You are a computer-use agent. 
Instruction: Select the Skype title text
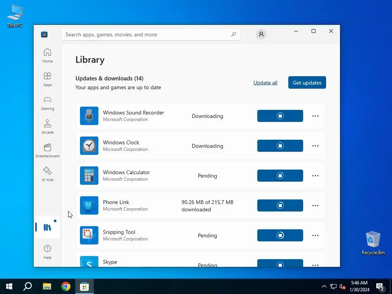point(110,262)
